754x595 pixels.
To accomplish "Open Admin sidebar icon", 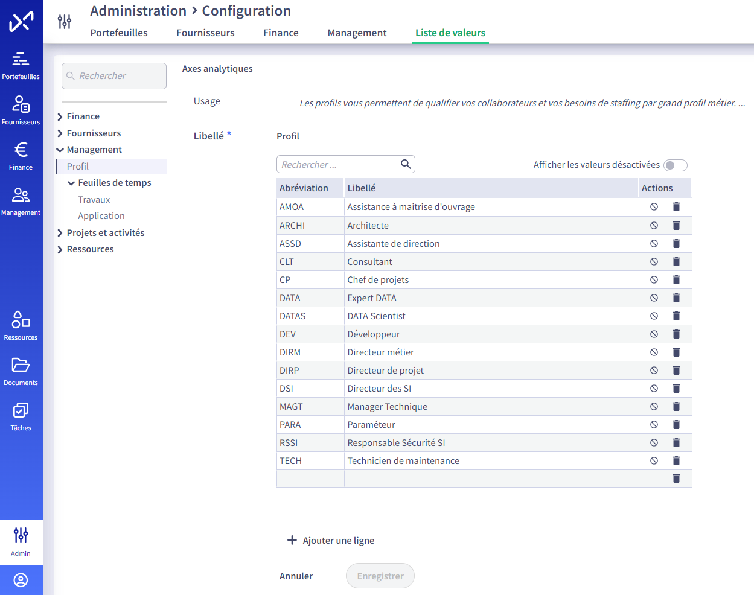I will (x=21, y=542).
